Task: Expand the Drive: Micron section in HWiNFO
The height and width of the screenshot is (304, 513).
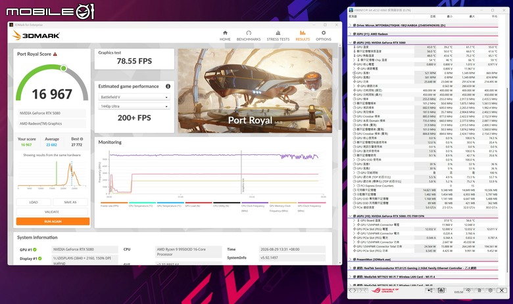Action: 351,25
